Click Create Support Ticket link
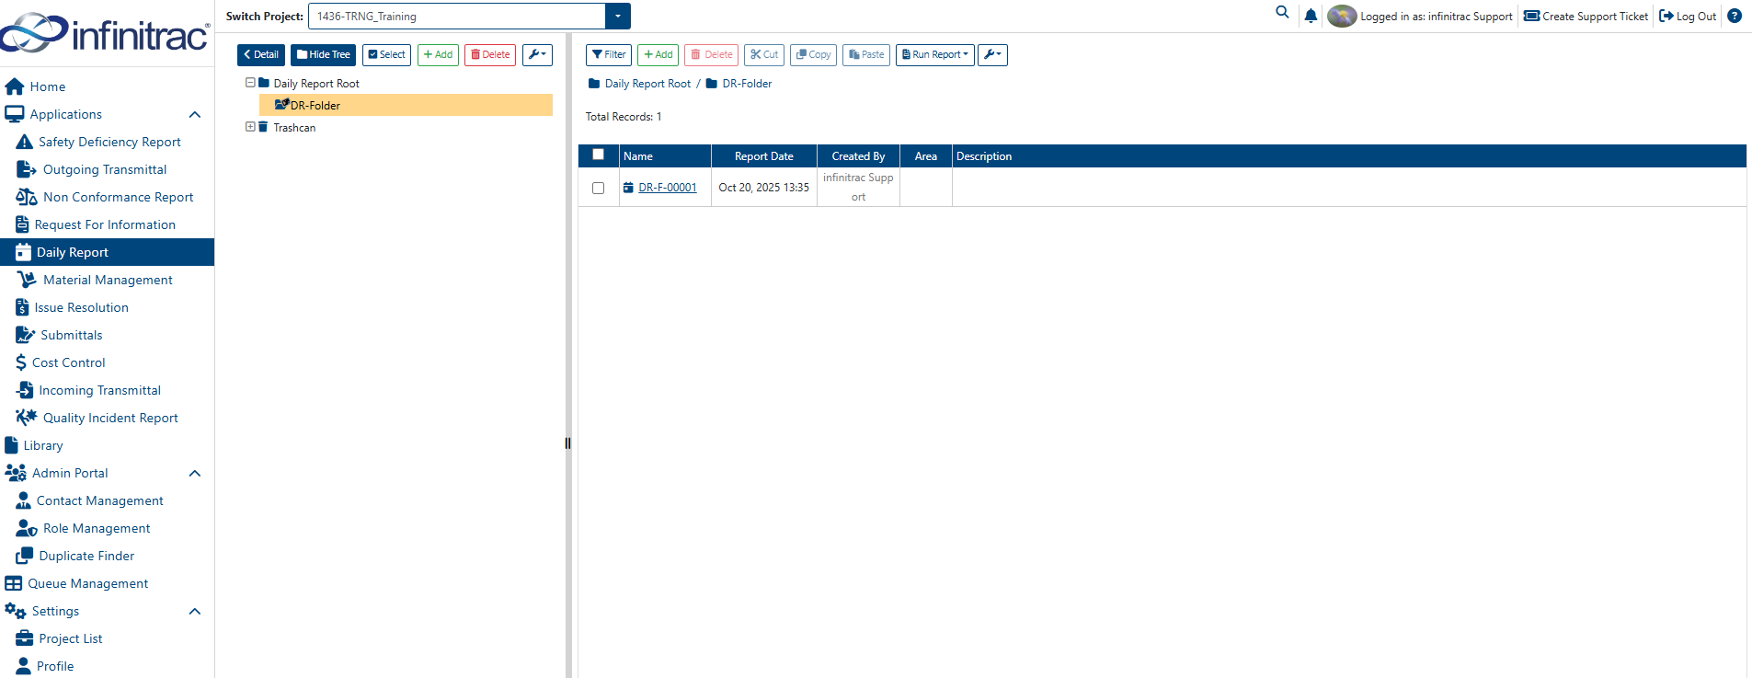 click(x=1586, y=16)
